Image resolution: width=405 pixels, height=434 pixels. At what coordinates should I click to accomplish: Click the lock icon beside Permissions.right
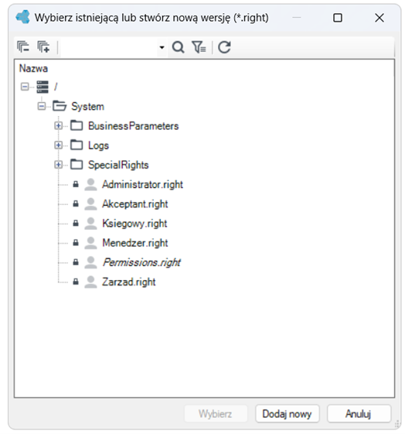click(x=76, y=262)
